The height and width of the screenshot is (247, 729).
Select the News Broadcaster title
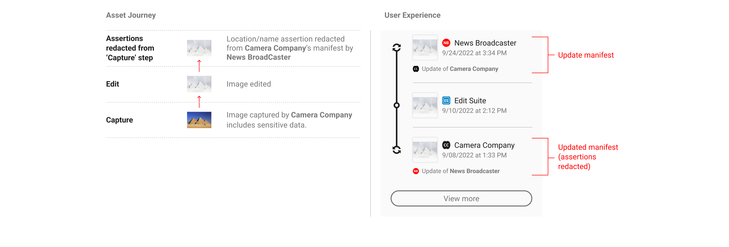(485, 43)
